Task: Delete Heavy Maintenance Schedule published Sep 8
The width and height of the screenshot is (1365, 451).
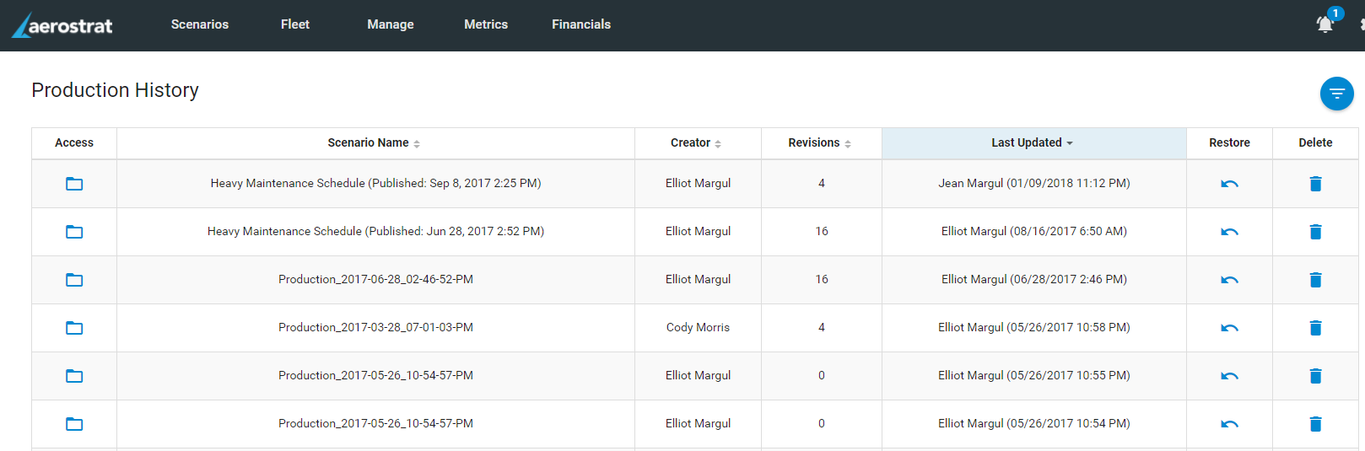Action: coord(1315,184)
